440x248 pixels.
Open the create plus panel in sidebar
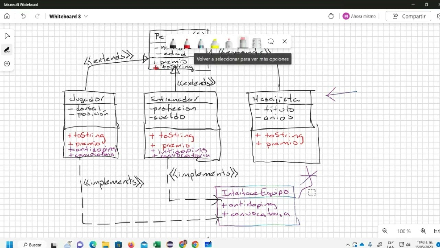(x=7, y=64)
